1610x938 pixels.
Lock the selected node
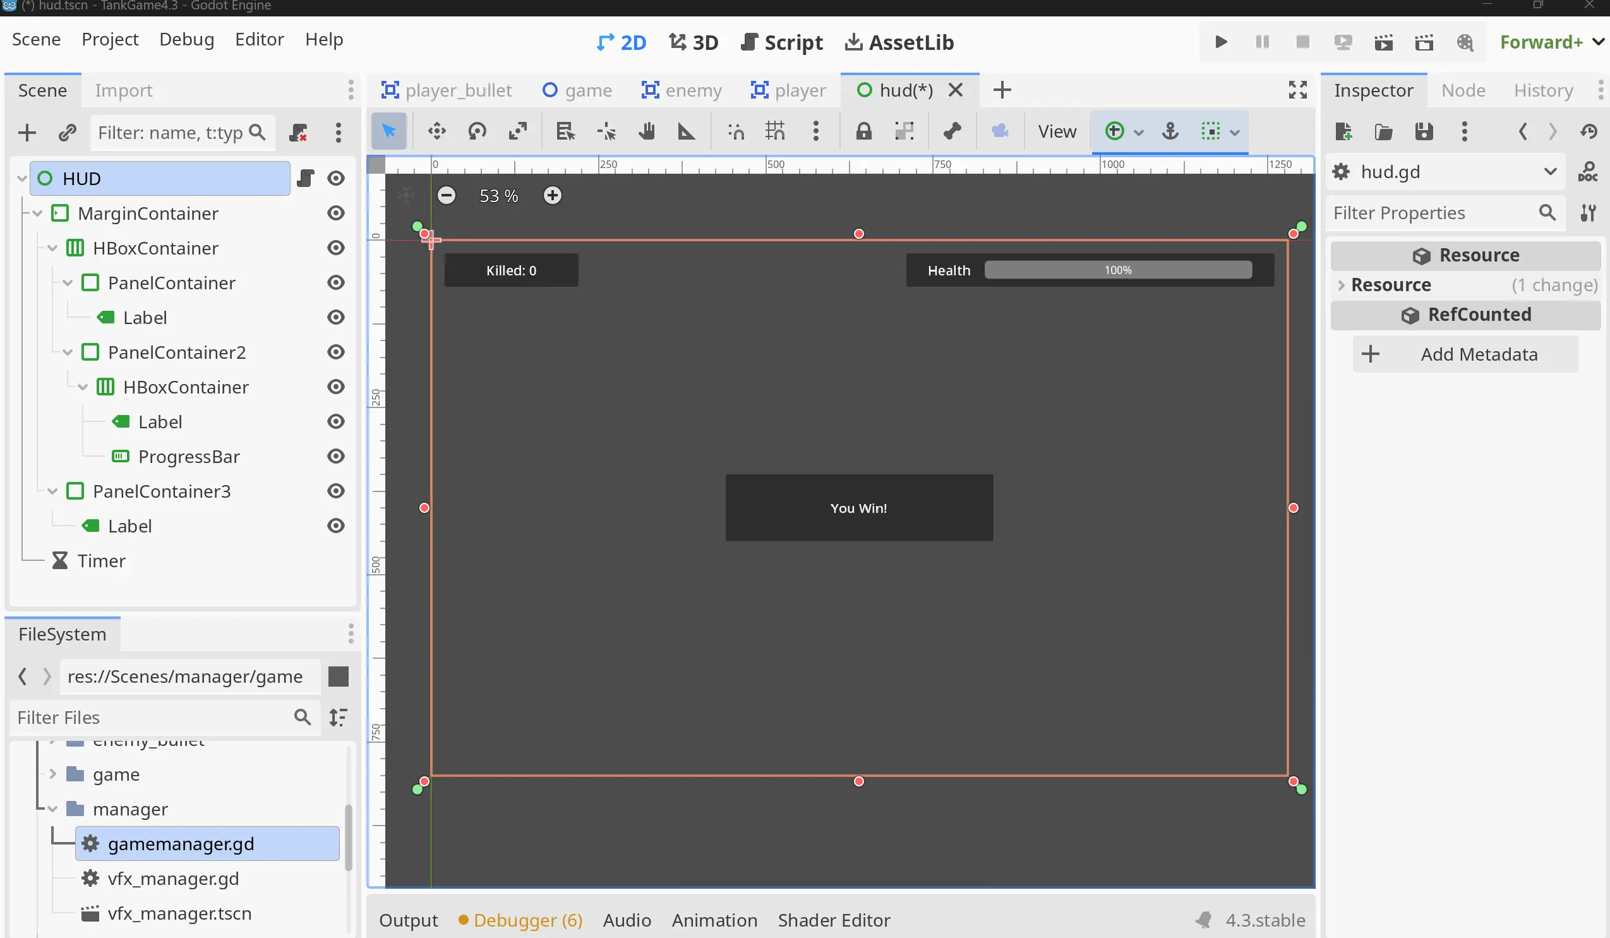[864, 131]
